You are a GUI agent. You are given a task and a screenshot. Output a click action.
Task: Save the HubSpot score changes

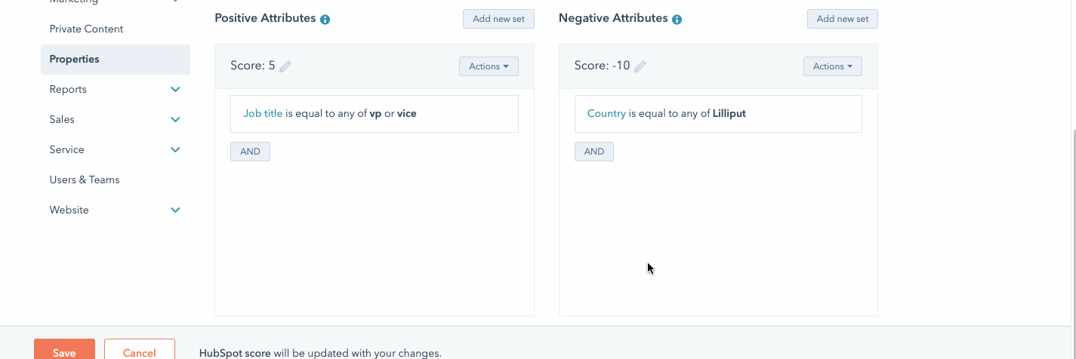64,352
